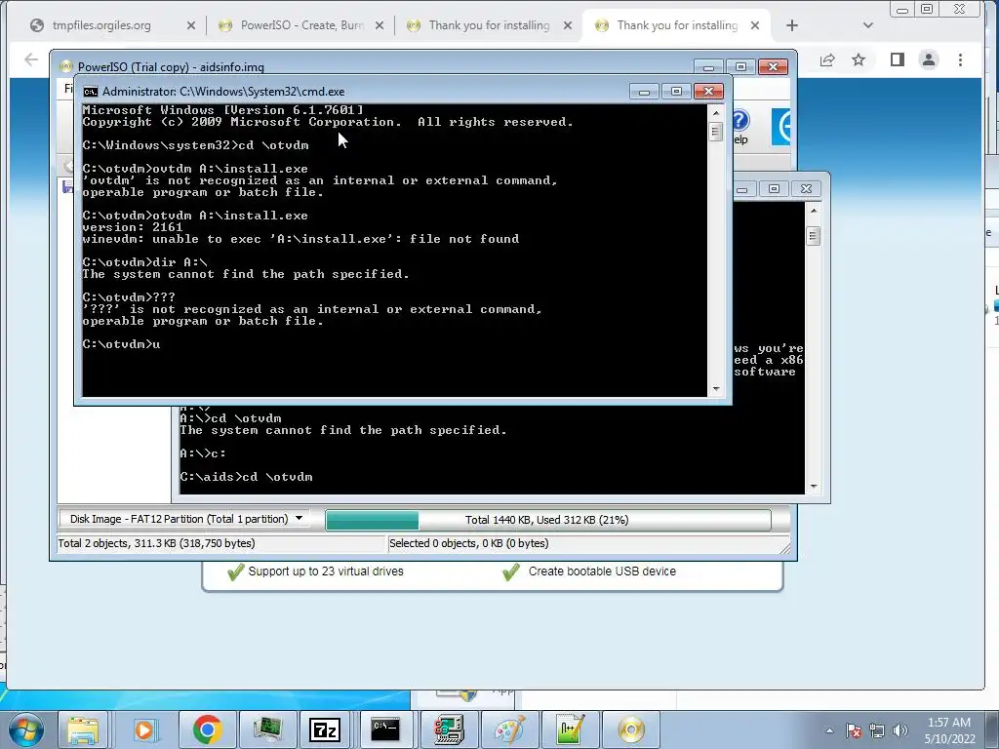The width and height of the screenshot is (999, 749).
Task: Switch to PowerISO disc icon in the taskbar
Action: (631, 729)
